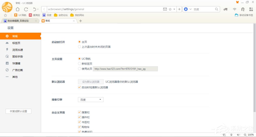Click the 恢复成默认设置 button
Viewport: 256px width, 137px height.
click(18, 111)
